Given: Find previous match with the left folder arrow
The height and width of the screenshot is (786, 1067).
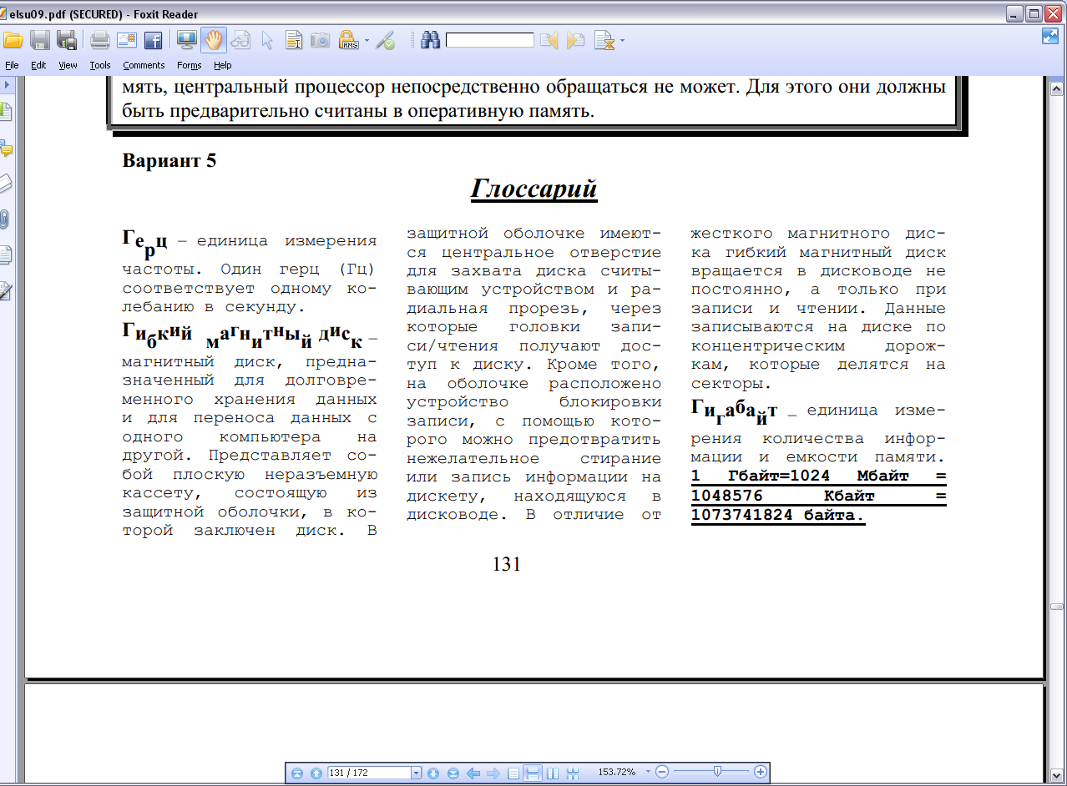Looking at the screenshot, I should click(x=549, y=39).
